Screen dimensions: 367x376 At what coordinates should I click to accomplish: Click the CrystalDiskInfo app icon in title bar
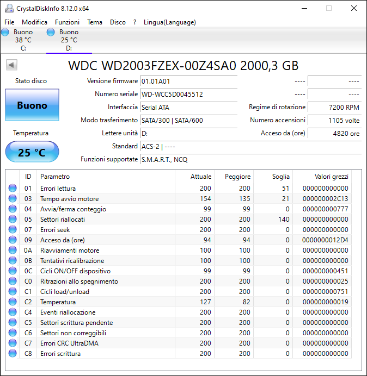tap(9, 8)
